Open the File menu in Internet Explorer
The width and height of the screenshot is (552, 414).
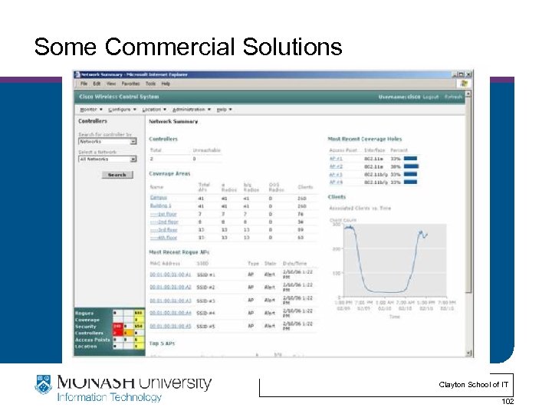84,84
